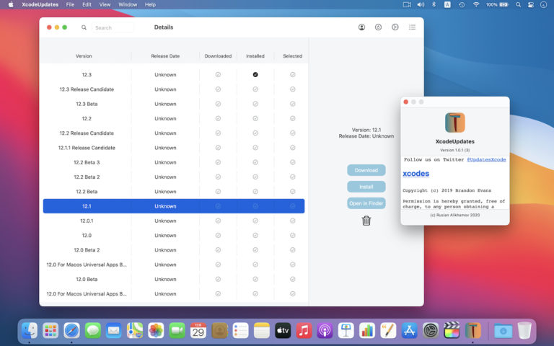Click the search magnifier icon
554x346 pixels.
(x=84, y=27)
